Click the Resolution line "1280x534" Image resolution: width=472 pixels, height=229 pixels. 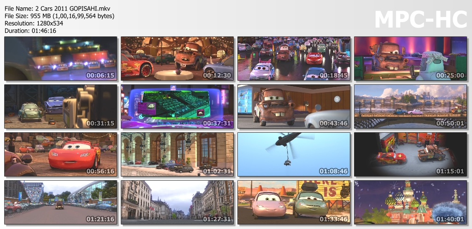pos(34,23)
